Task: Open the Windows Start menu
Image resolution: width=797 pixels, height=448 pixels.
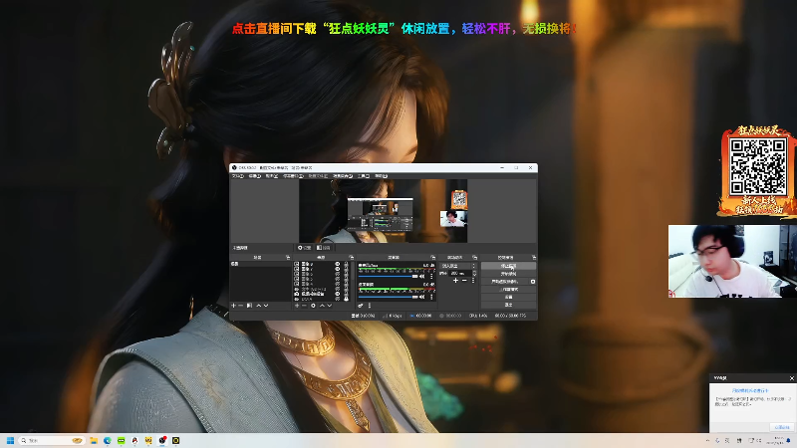Action: point(10,440)
